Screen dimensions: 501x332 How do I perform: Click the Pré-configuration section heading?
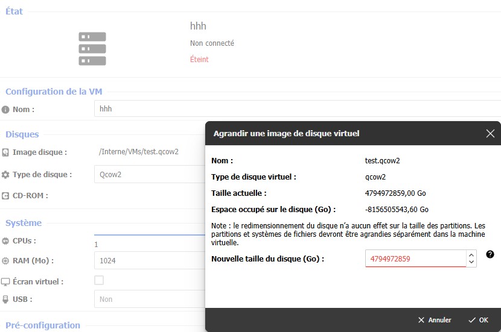[43, 325]
